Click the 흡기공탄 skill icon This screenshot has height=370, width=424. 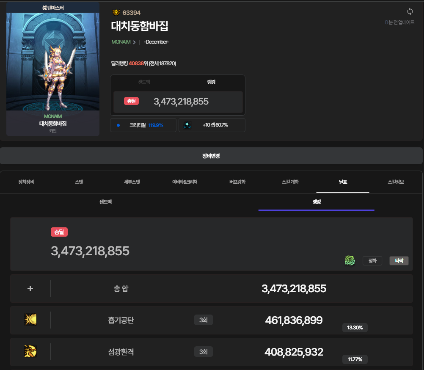[x=30, y=320]
